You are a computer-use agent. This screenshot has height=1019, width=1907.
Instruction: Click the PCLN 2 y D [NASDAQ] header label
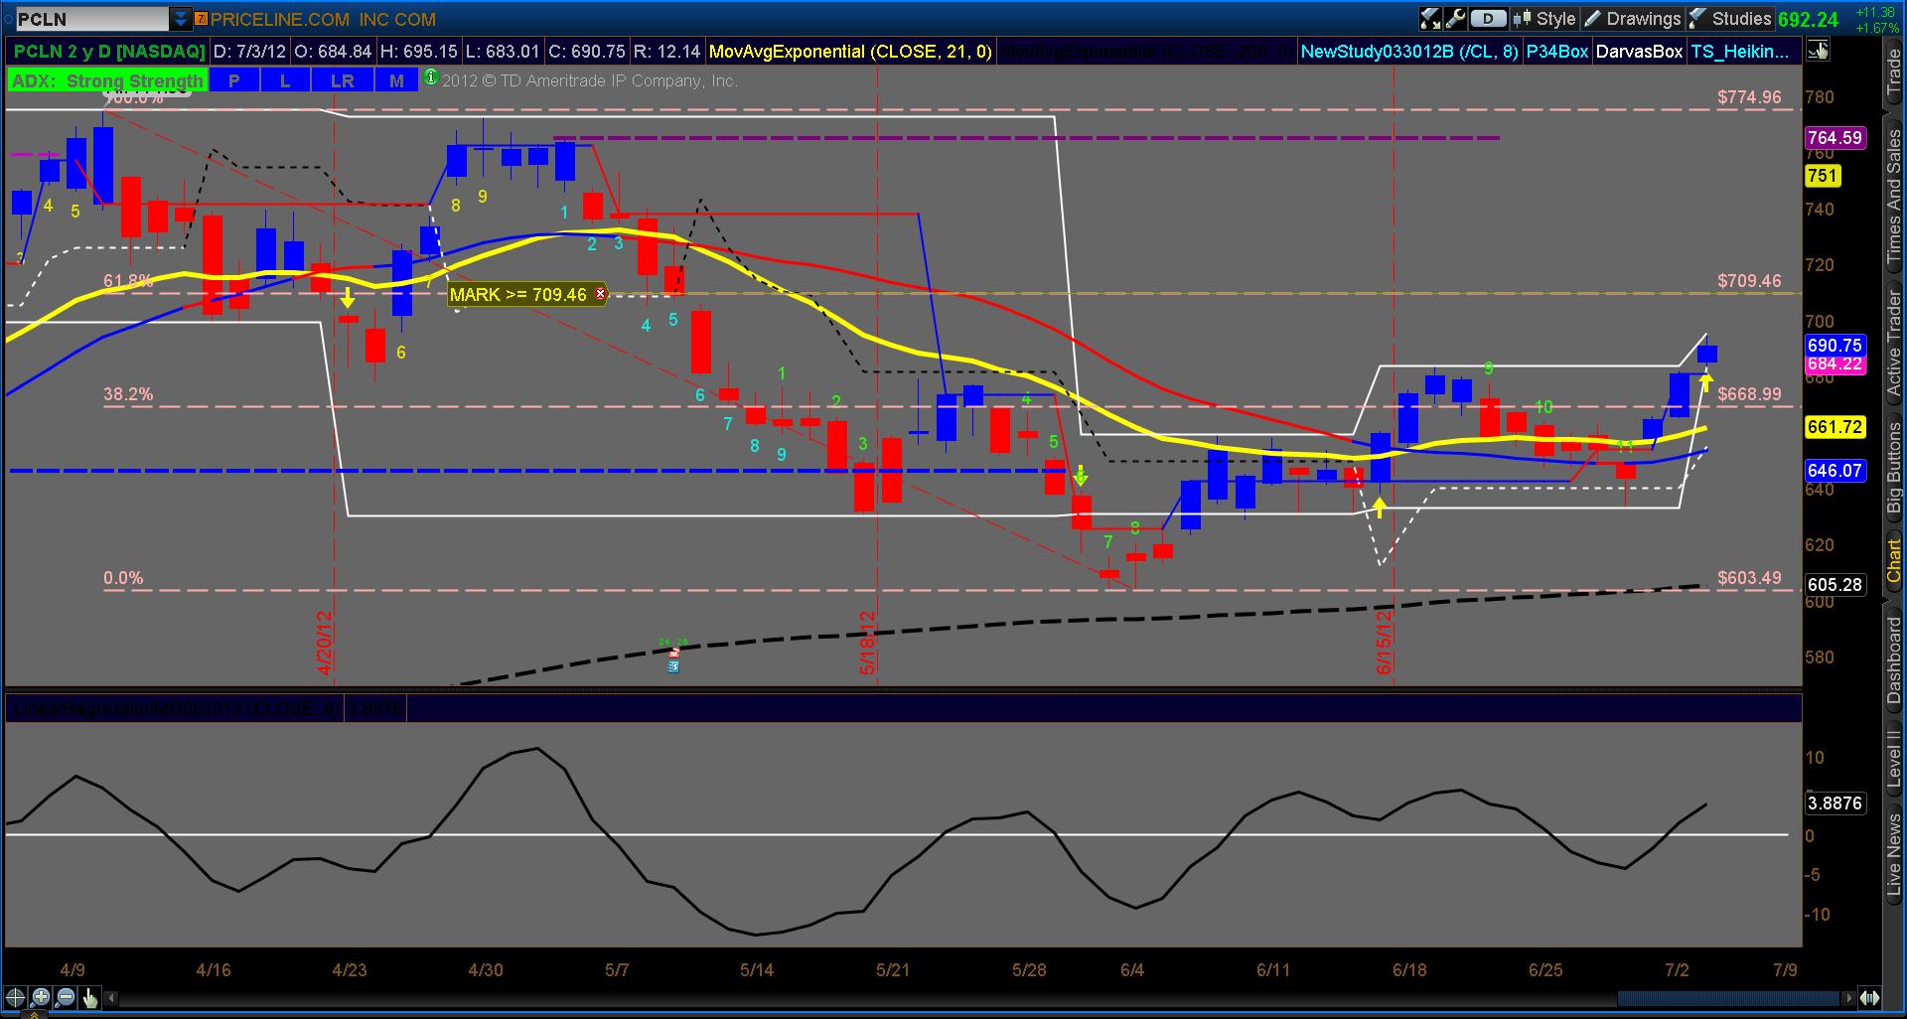107,51
